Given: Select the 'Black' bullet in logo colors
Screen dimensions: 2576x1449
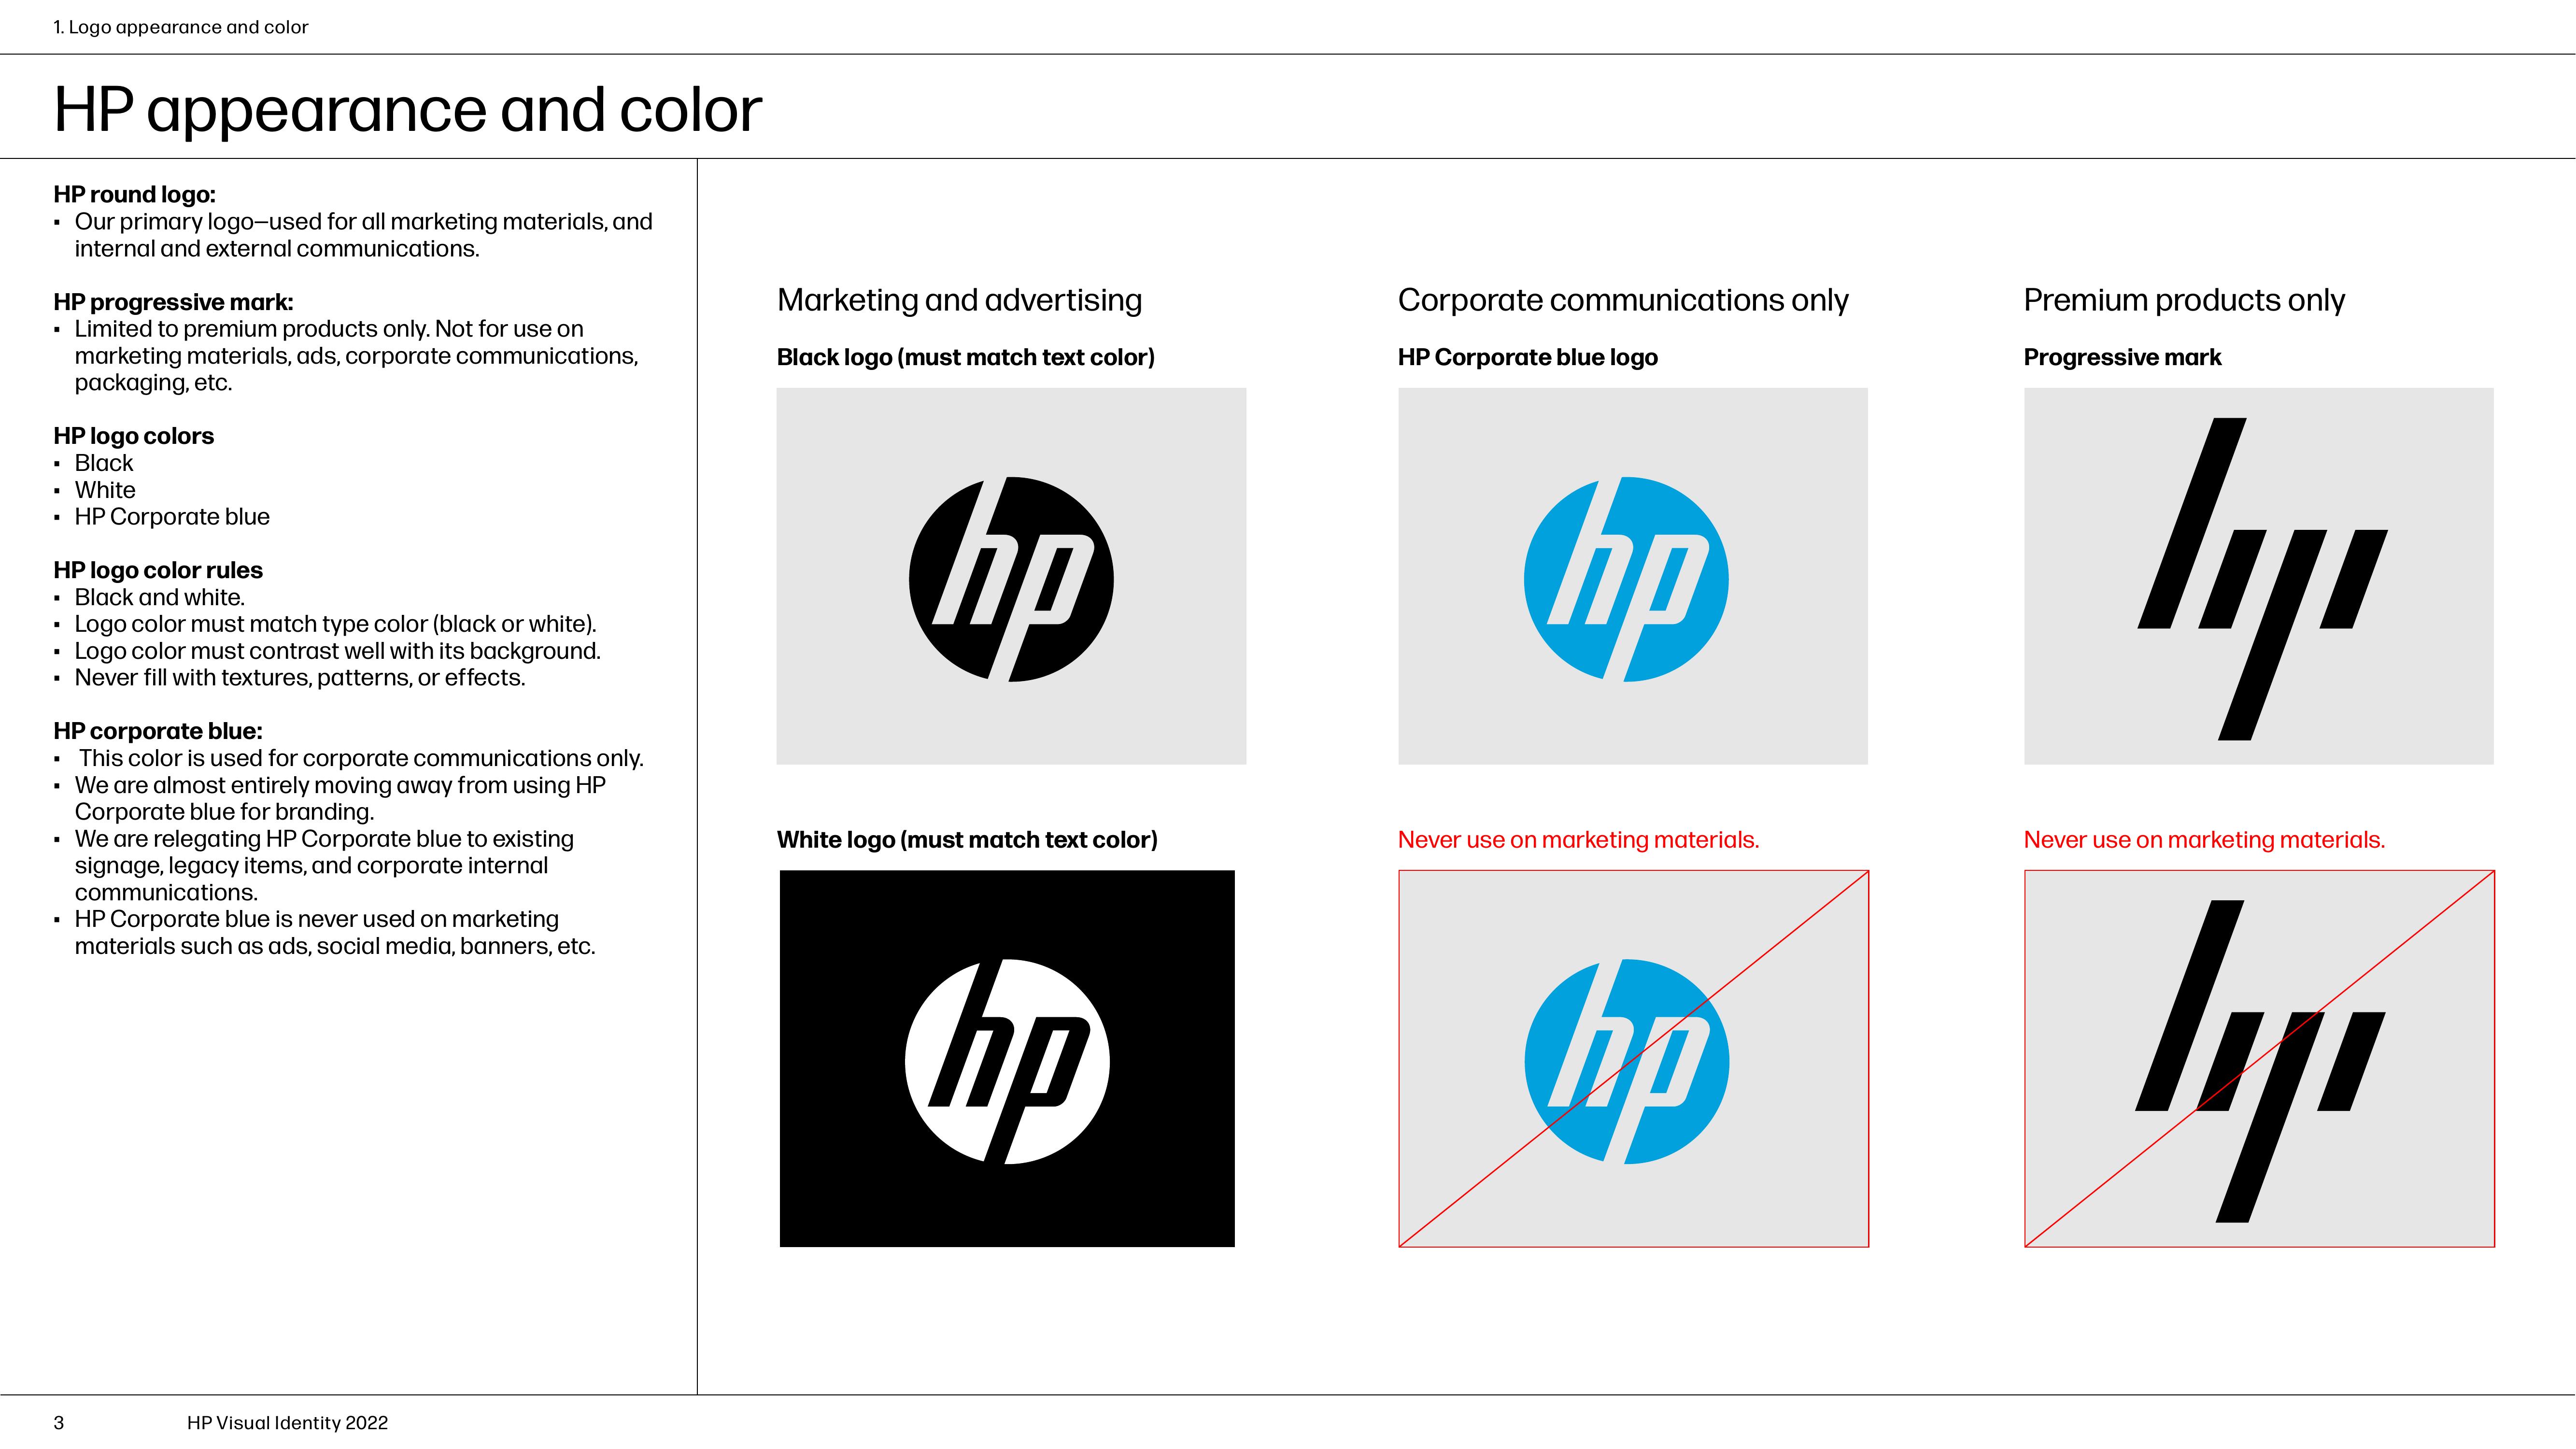Looking at the screenshot, I should coord(104,463).
